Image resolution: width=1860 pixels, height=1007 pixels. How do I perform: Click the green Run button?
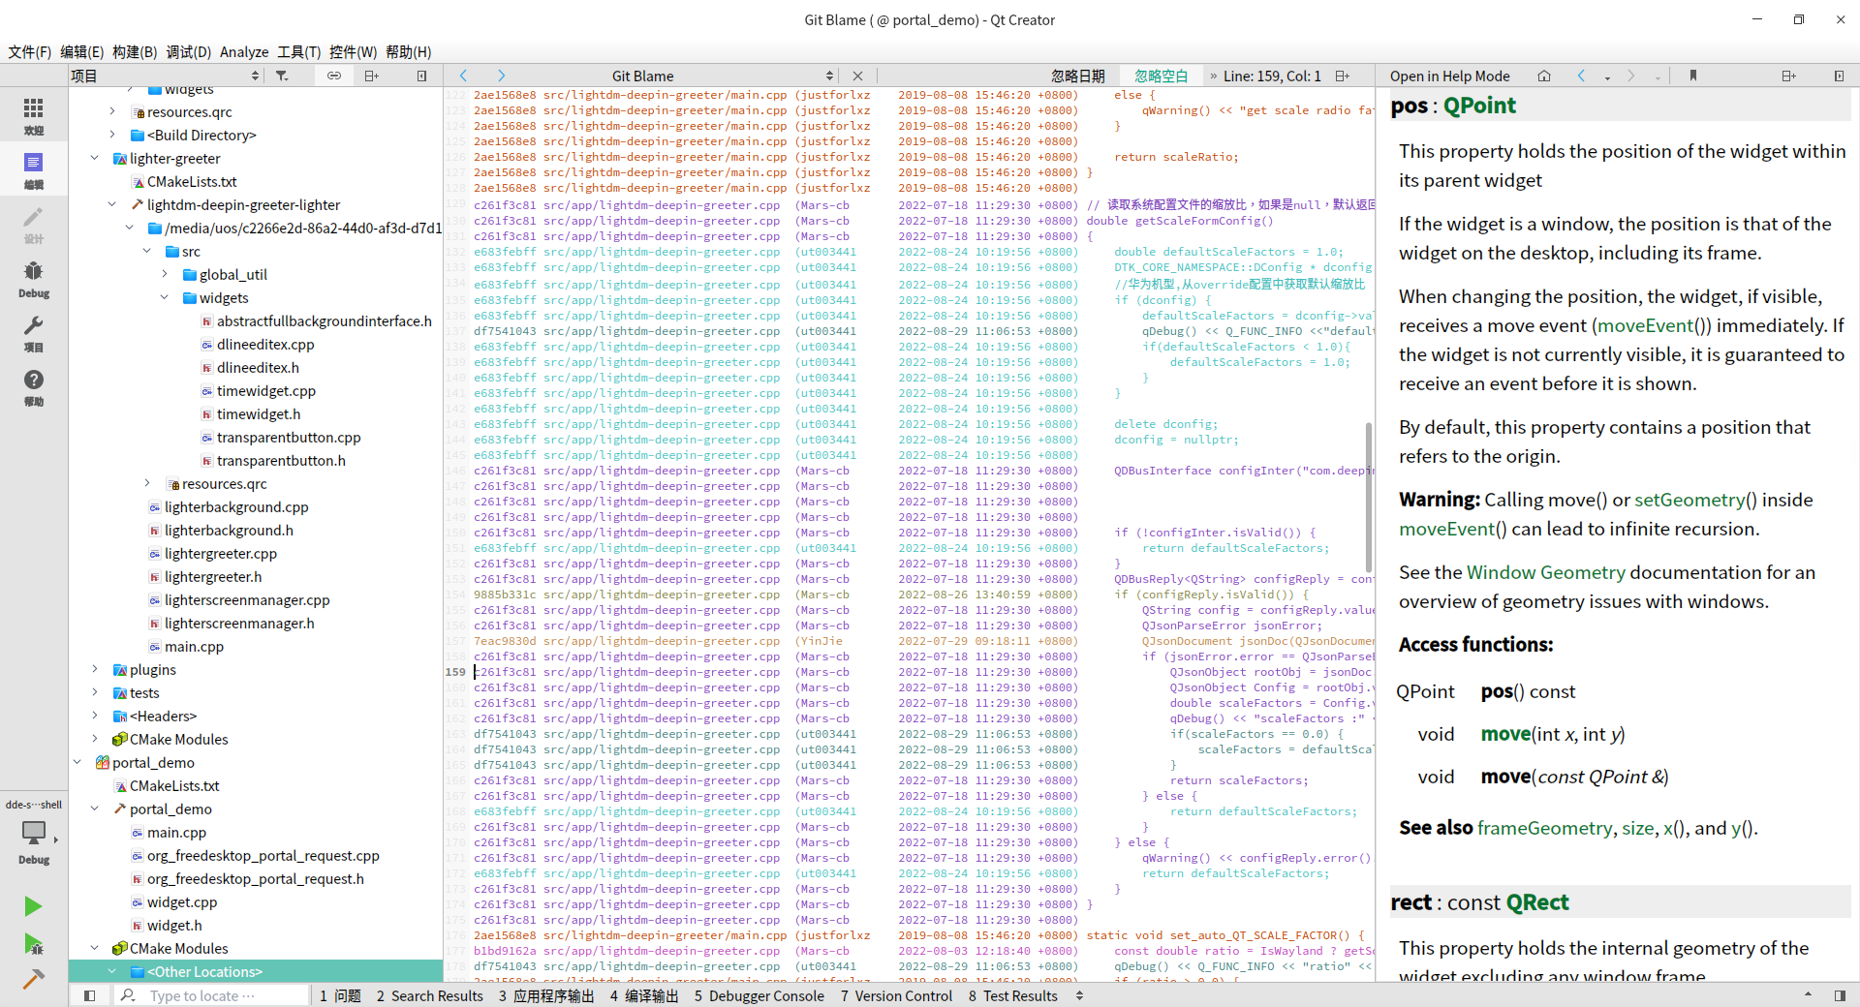(x=33, y=906)
